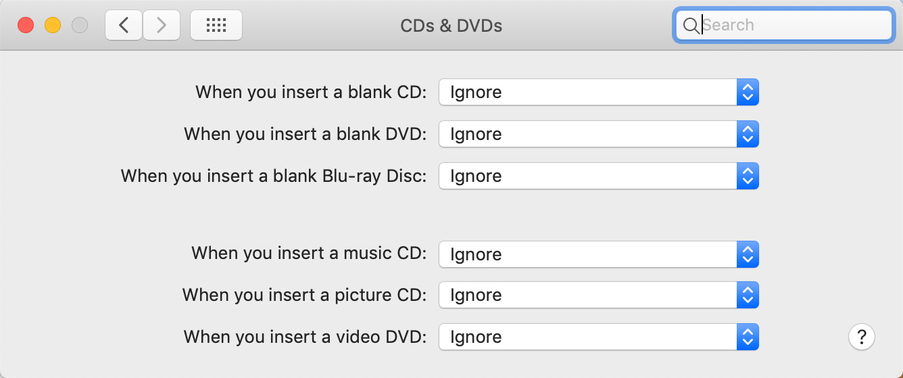Show all preferences via the grid icon
Viewport: 903px width, 378px height.
tap(216, 25)
